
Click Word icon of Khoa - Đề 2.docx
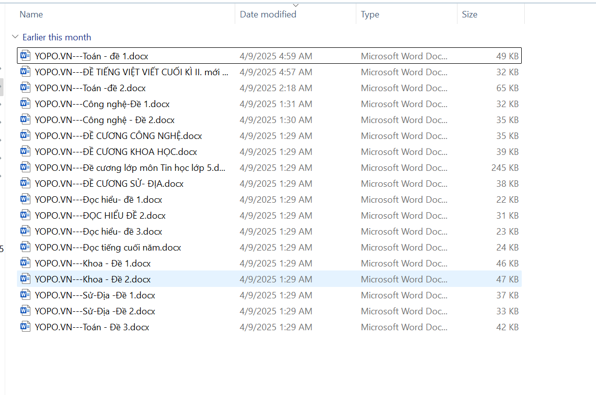(x=25, y=279)
